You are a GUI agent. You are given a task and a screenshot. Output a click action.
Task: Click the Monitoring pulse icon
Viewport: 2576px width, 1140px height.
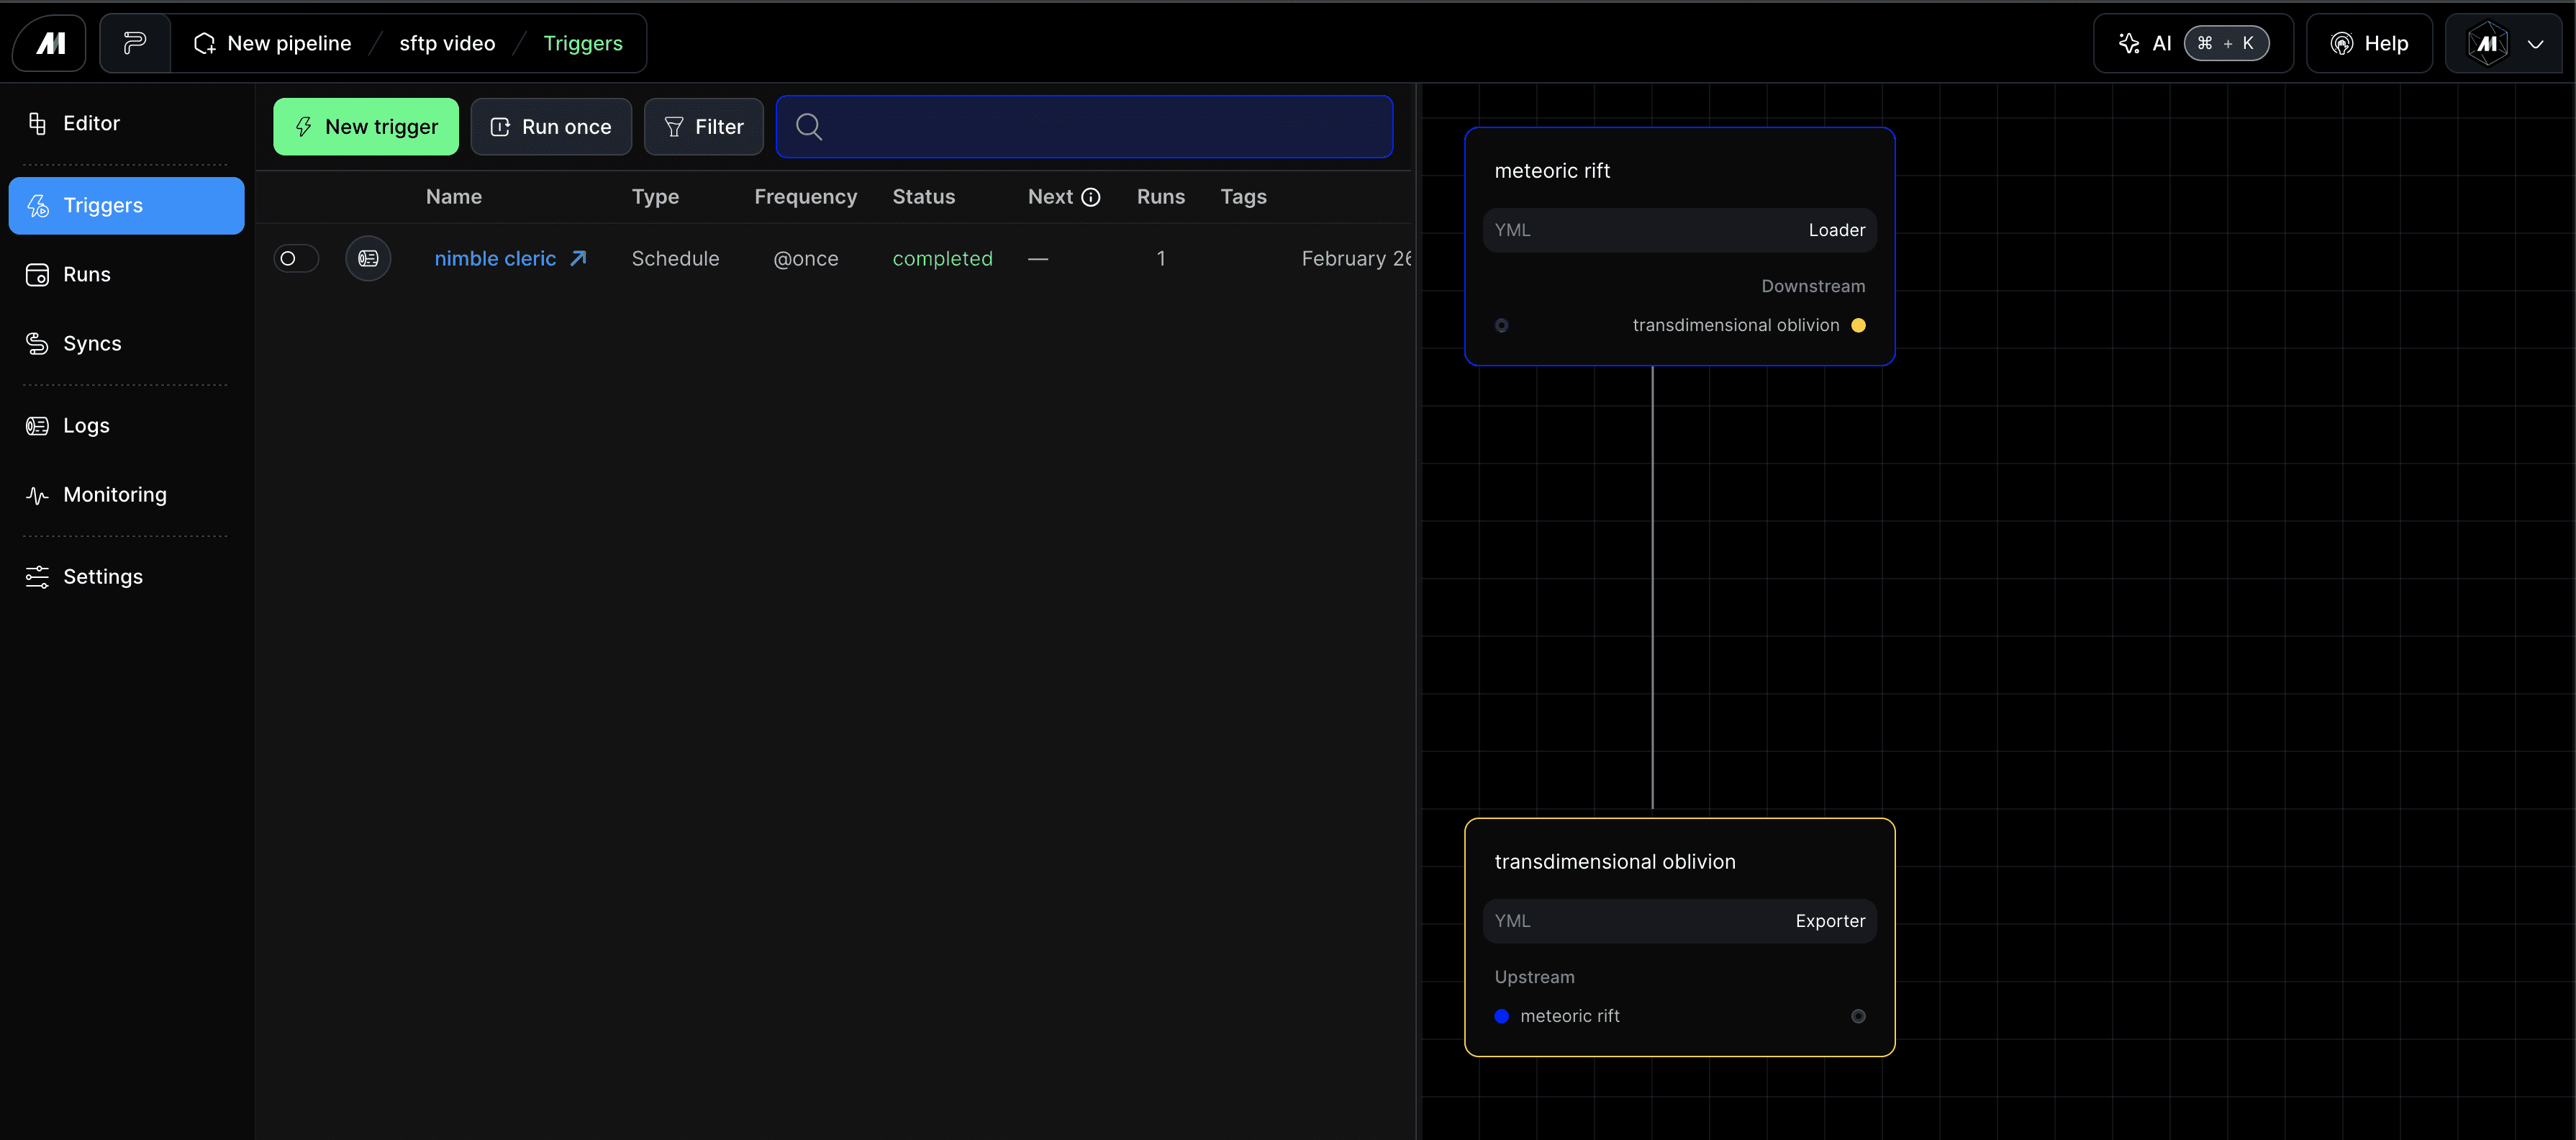pyautogui.click(x=37, y=495)
